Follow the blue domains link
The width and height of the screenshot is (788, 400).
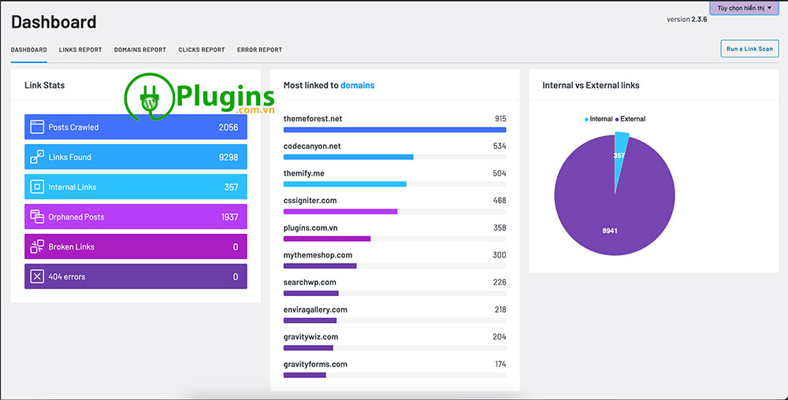pos(357,85)
